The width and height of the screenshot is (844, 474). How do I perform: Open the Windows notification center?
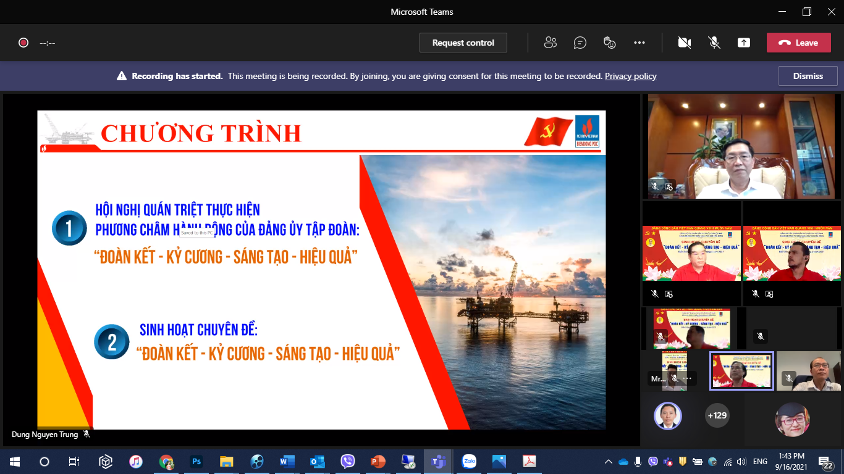pos(825,462)
